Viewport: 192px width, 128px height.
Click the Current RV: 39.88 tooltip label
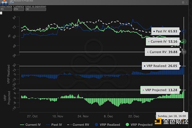(x=163, y=52)
